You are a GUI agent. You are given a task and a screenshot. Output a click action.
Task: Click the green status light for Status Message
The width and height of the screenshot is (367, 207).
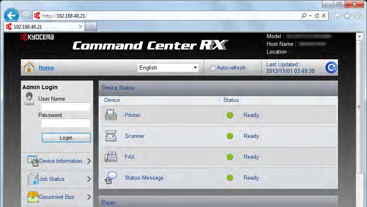coord(230,178)
